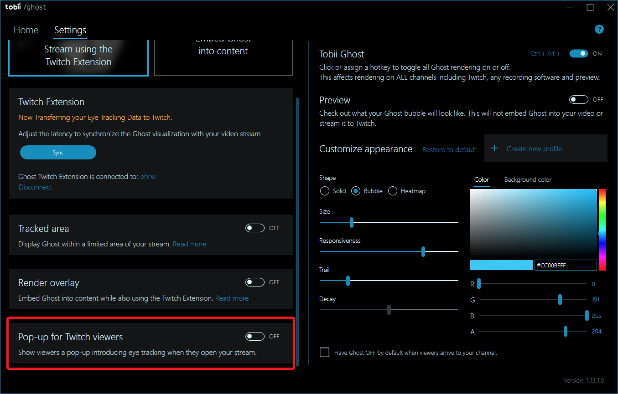Click the cyan color preview swatch
This screenshot has height=394, width=618.
point(501,265)
